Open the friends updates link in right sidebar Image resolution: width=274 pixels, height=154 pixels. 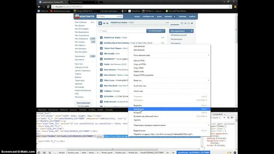[179, 35]
